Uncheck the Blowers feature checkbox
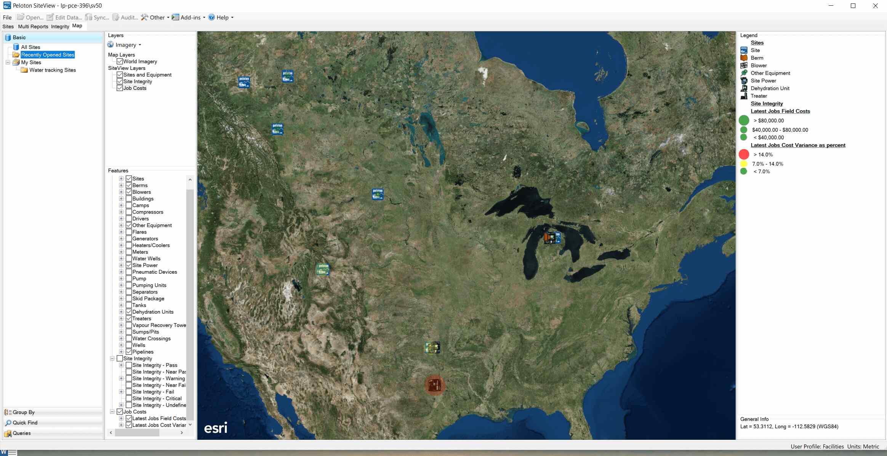 click(x=129, y=192)
